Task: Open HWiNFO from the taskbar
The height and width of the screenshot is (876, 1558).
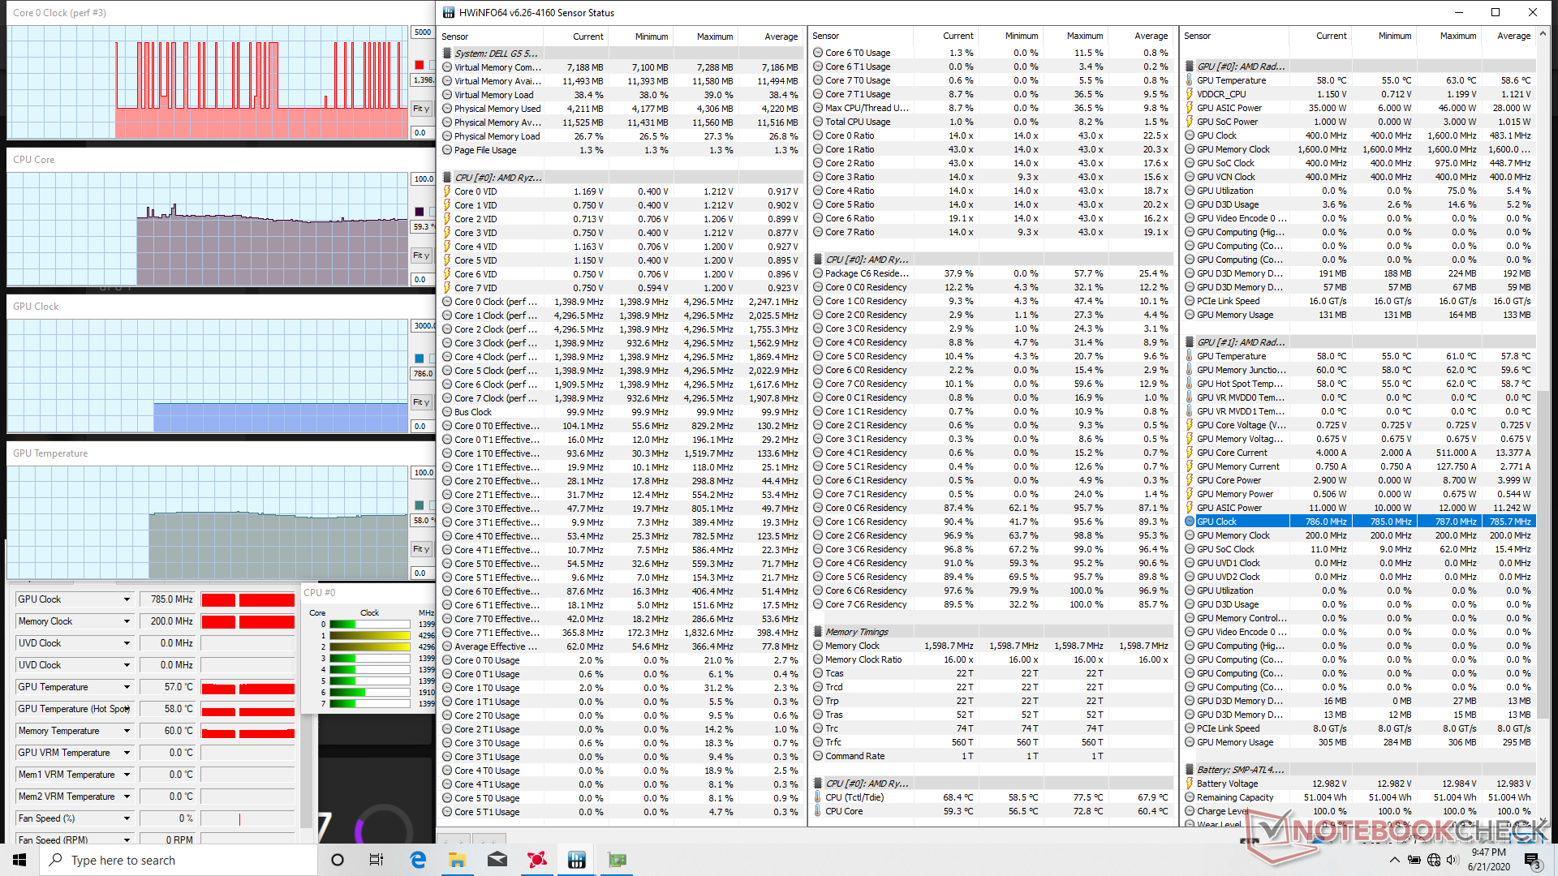Action: [x=577, y=860]
